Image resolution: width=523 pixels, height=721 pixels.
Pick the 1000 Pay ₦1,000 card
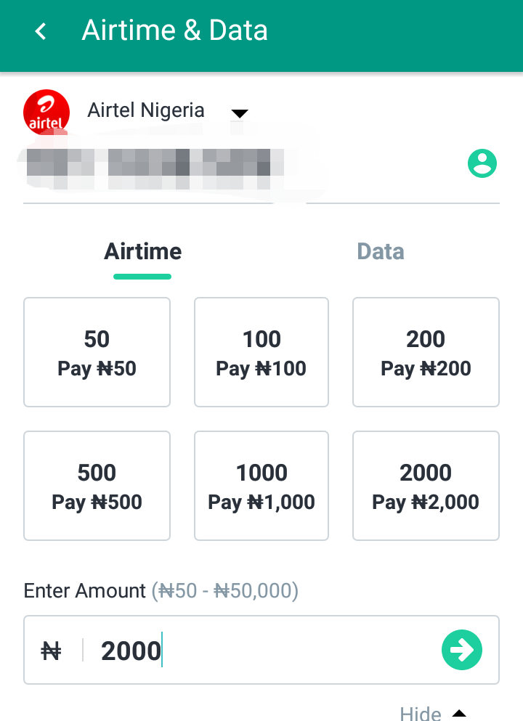[x=261, y=486]
